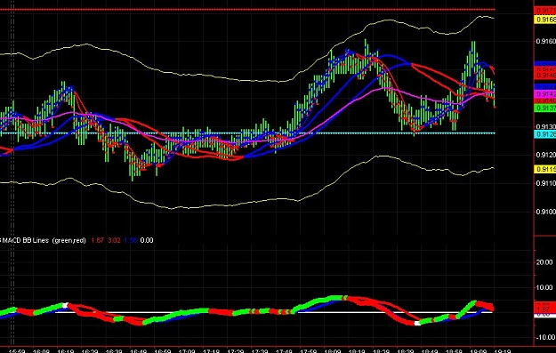Click the 0.9130 price axis label
Image resolution: width=556 pixels, height=353 pixels.
[546, 126]
